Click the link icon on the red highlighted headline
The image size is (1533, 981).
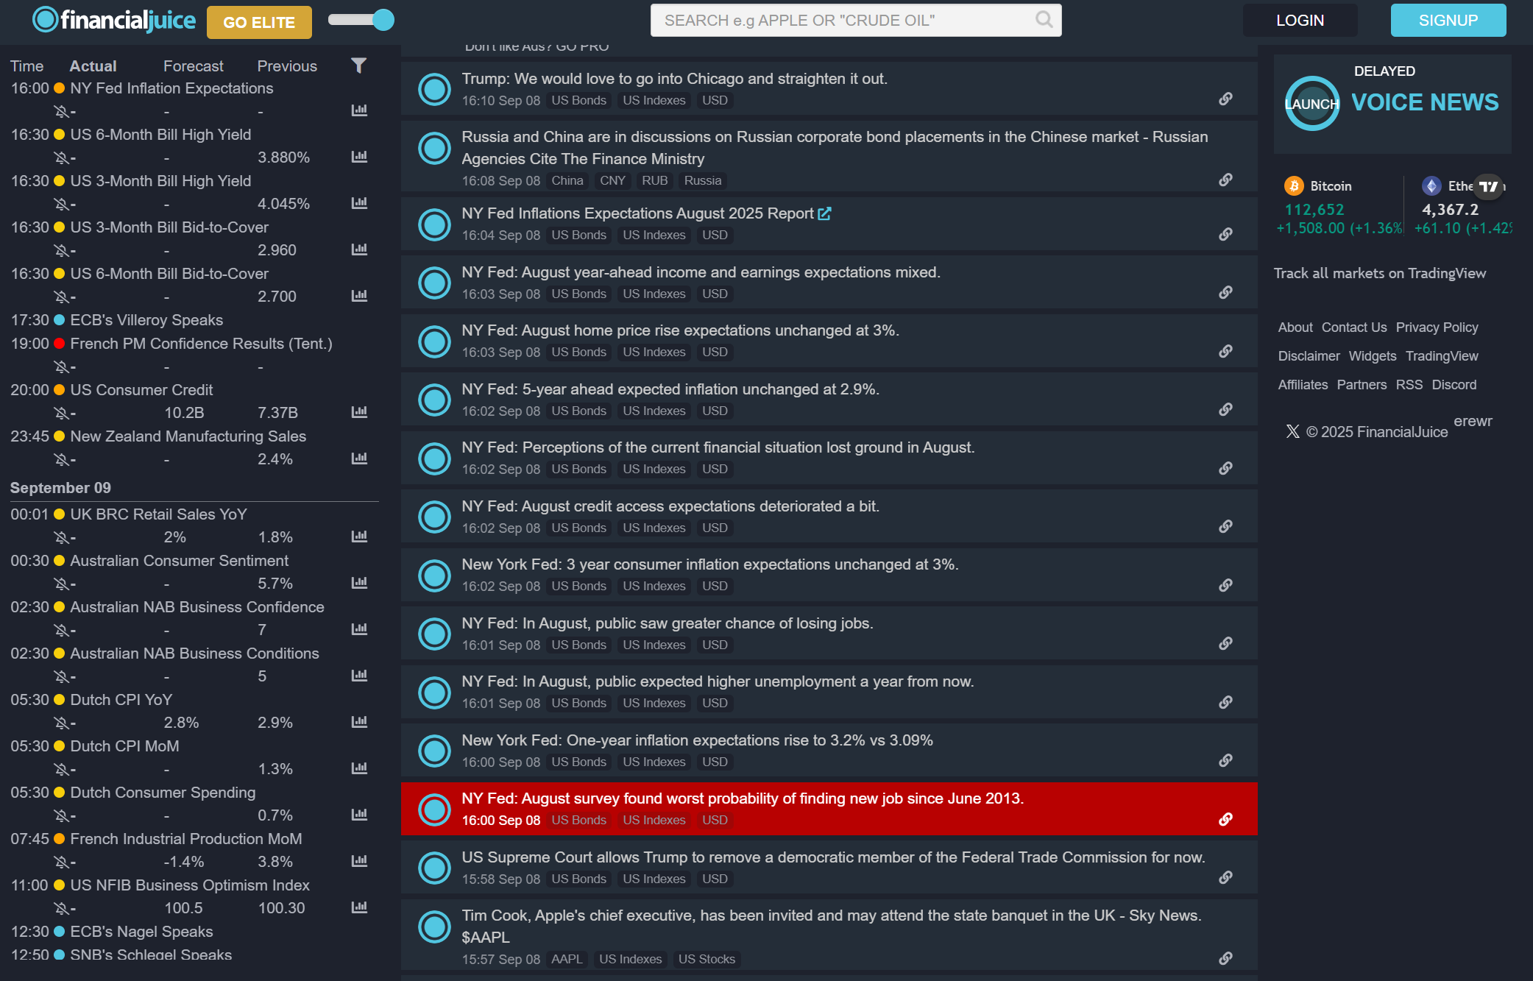click(x=1225, y=819)
